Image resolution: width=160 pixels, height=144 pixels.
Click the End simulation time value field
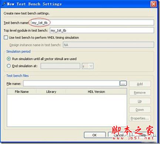click(60, 66)
